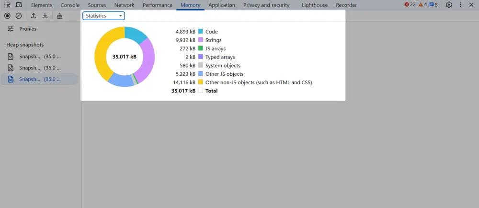
Task: Clear all profiles with the circle-slash icon
Action: coord(19,16)
